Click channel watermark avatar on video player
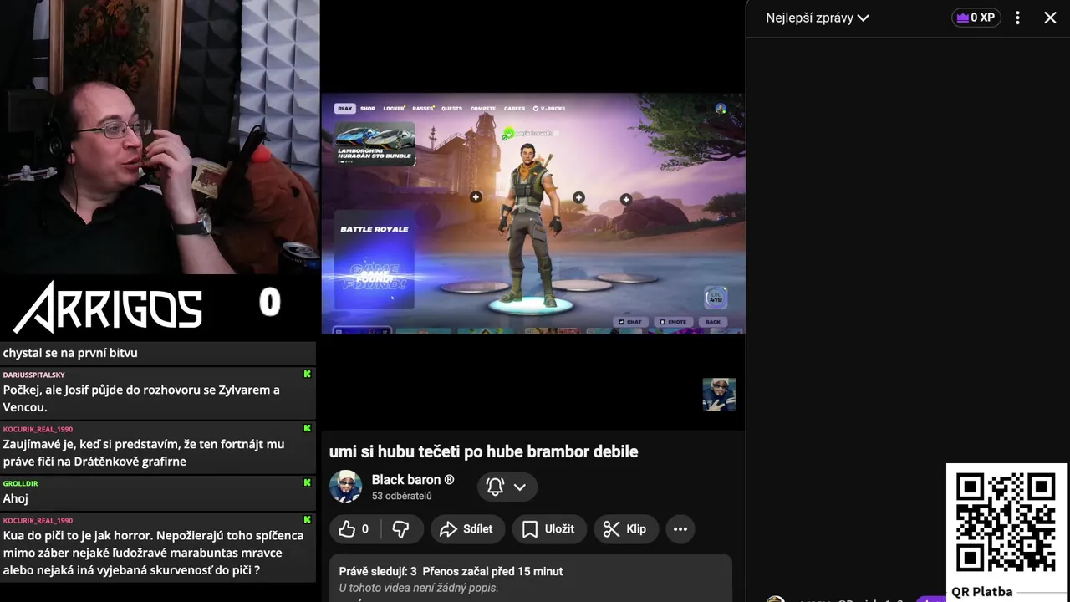The image size is (1070, 602). click(x=719, y=395)
